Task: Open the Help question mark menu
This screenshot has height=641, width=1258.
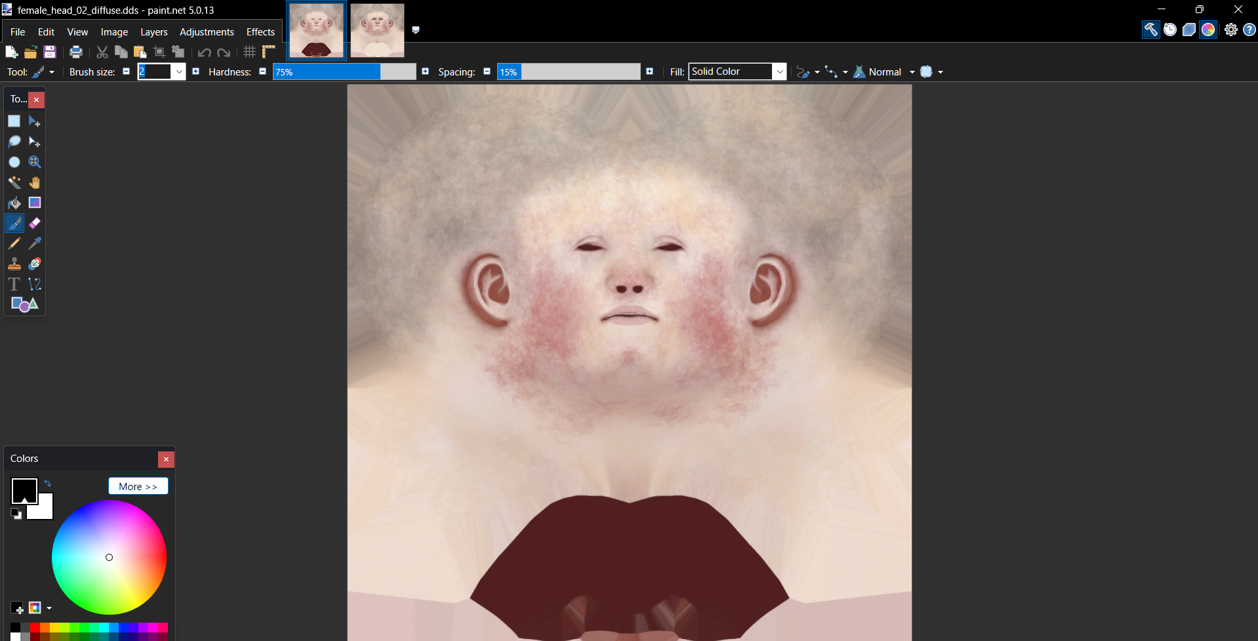Action: 1249,30
